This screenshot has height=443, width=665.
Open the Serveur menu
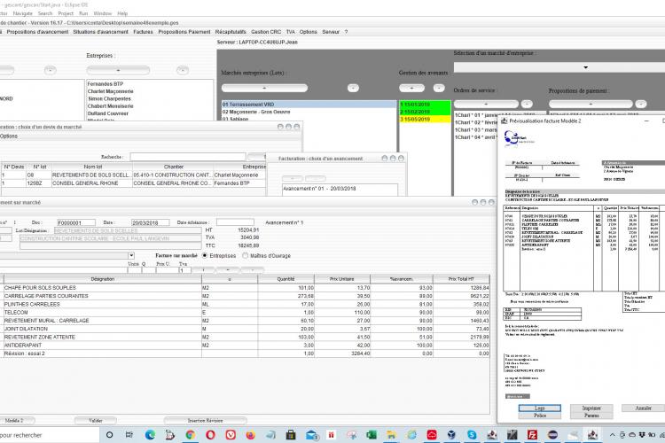click(331, 32)
